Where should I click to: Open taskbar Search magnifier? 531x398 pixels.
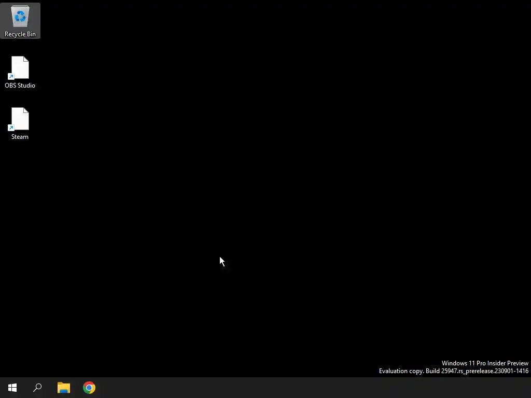[37, 388]
